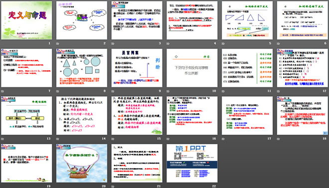329x188 pixels.
Task: Click the animation star under slide 4
Action: [168, 43]
